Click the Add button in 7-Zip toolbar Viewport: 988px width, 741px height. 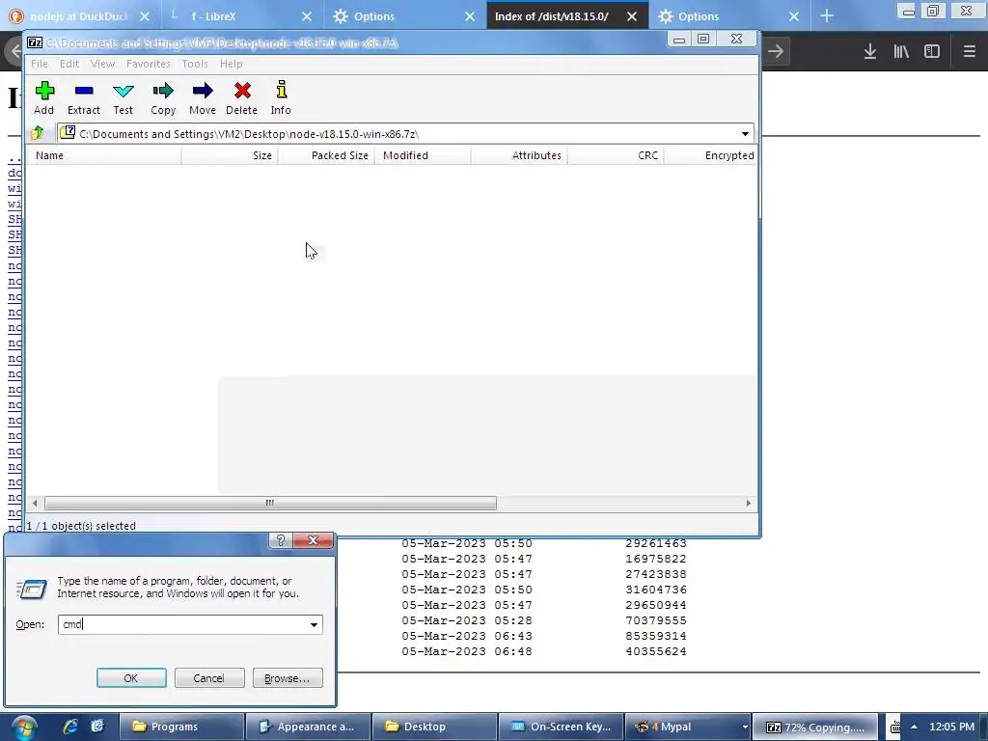(x=44, y=98)
